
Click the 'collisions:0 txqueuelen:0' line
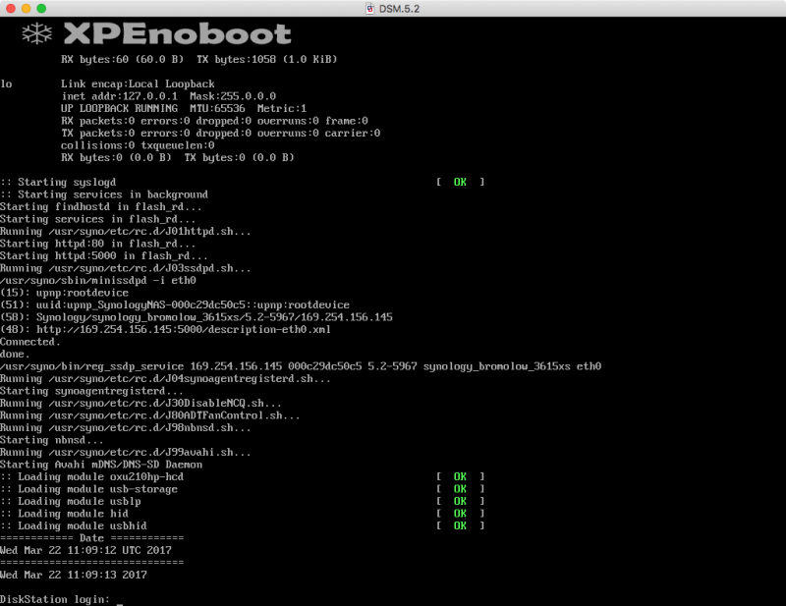(x=138, y=145)
